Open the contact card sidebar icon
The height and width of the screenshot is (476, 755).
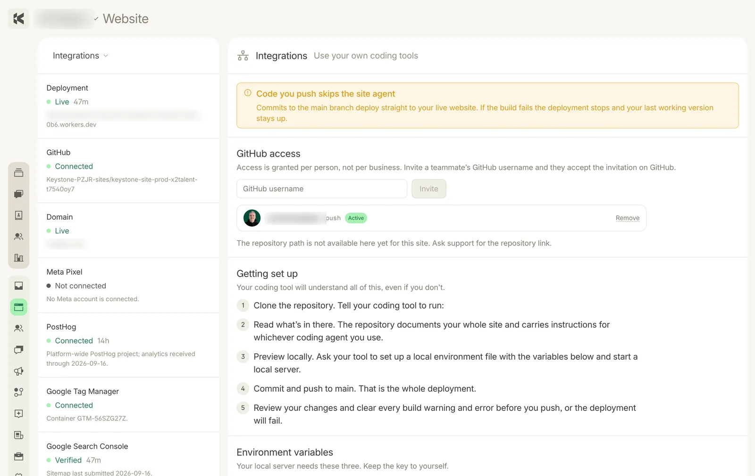click(x=19, y=215)
